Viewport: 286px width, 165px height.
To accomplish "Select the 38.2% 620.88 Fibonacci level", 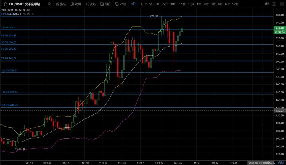I will (9, 36).
